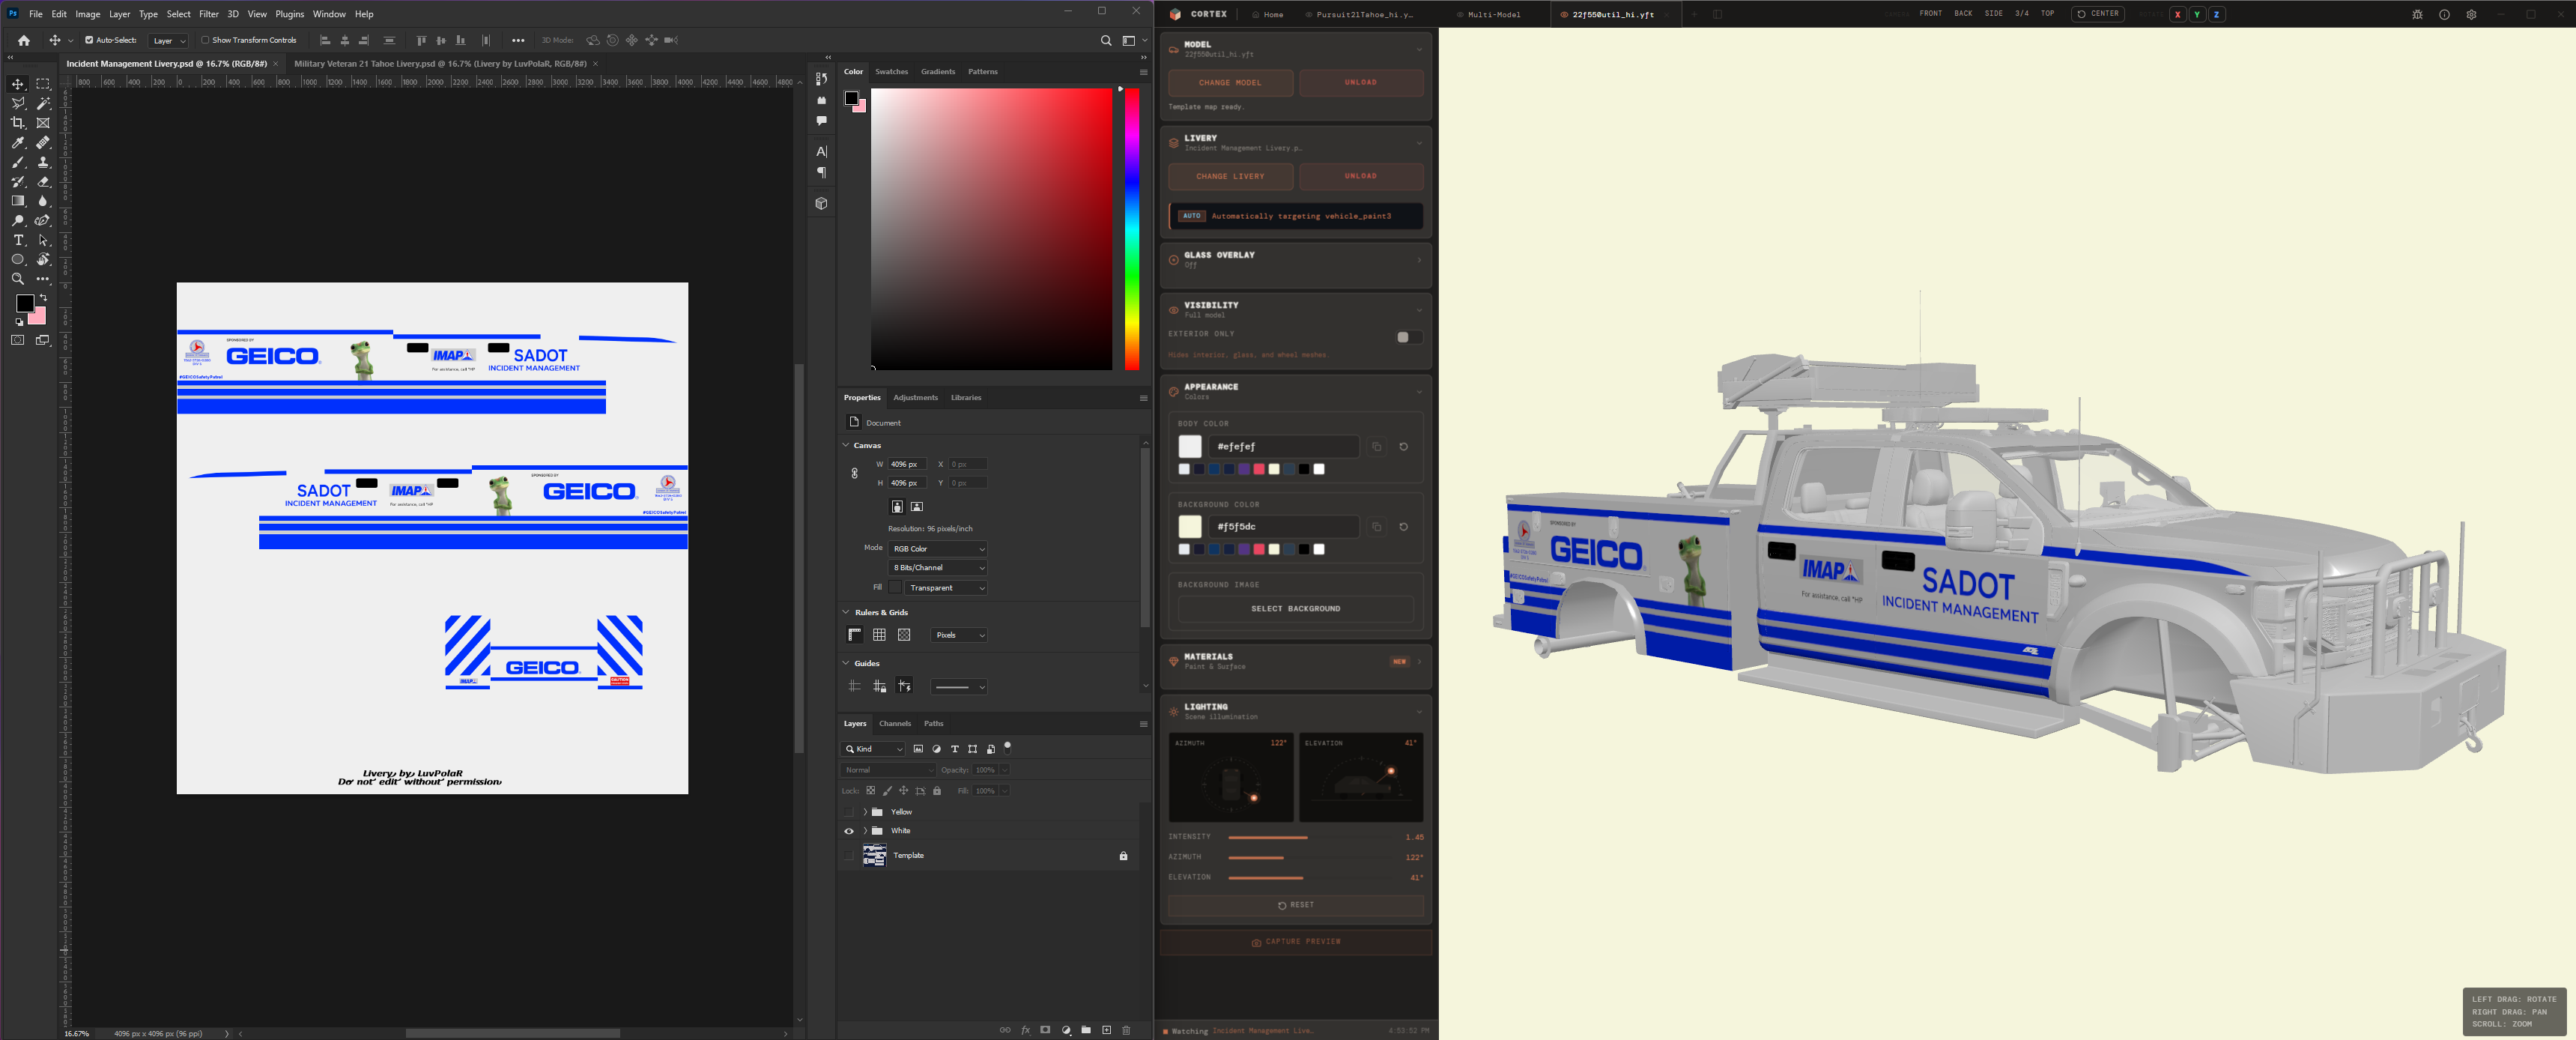Select the Horizontal Type tool
2576x1040 pixels.
pyautogui.click(x=18, y=240)
